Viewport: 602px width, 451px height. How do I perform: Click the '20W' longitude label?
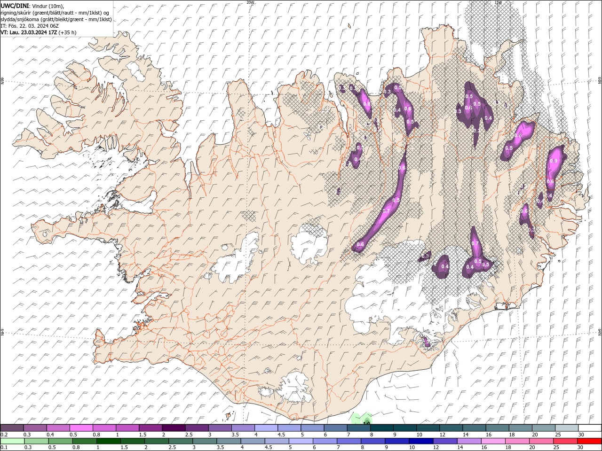pyautogui.click(x=250, y=2)
